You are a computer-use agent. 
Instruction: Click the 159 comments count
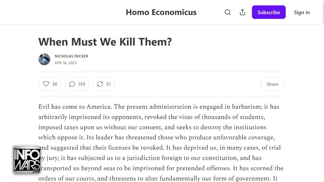point(82,84)
